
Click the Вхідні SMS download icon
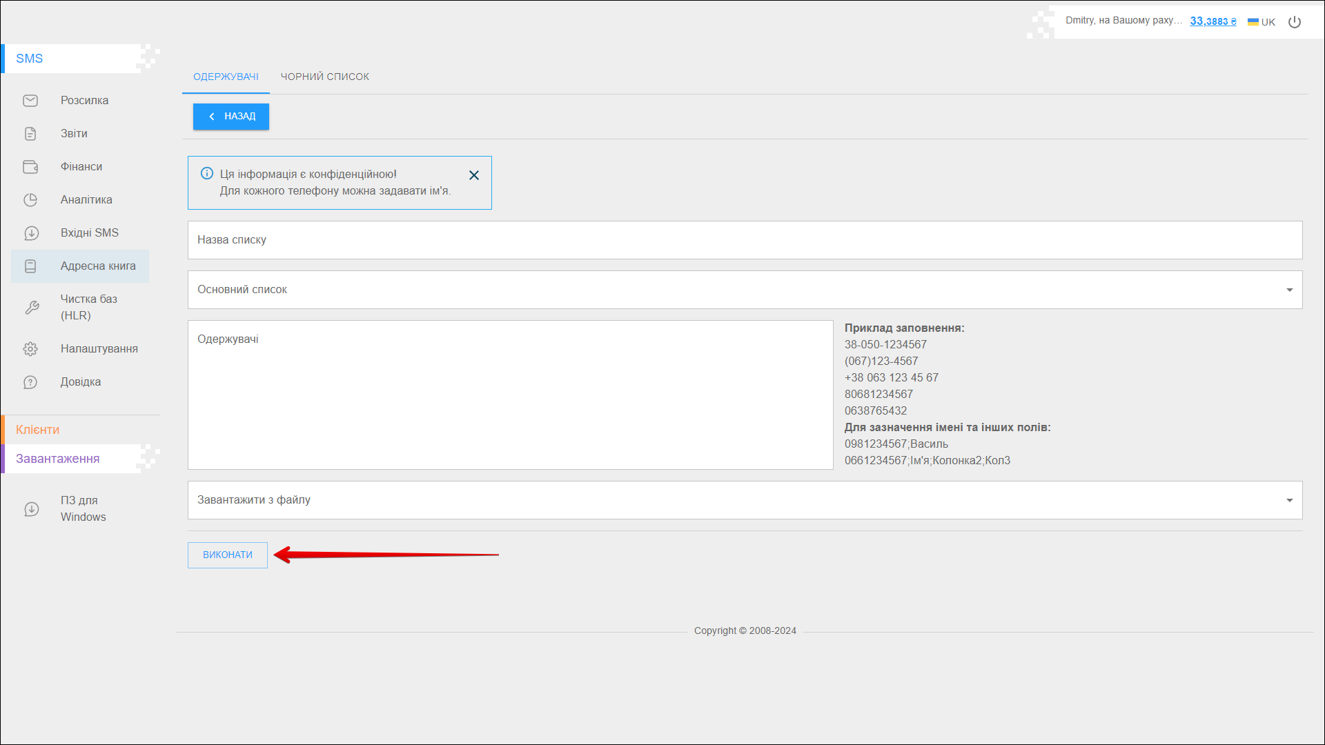coord(31,233)
